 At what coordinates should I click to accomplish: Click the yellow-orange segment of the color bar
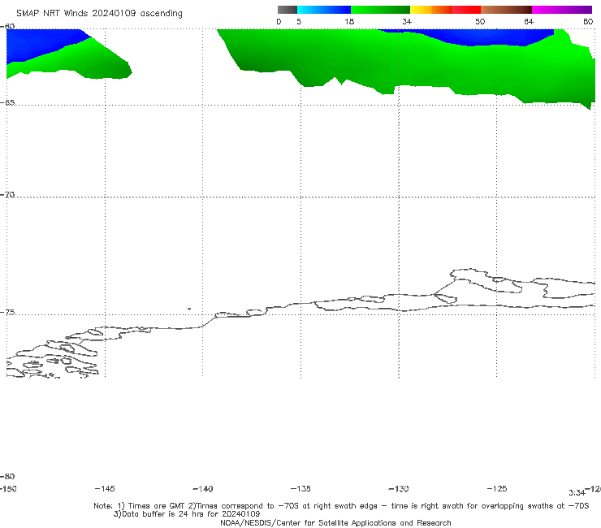(431, 10)
